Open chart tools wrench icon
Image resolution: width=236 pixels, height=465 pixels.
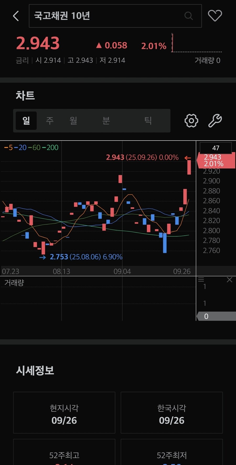(x=215, y=121)
